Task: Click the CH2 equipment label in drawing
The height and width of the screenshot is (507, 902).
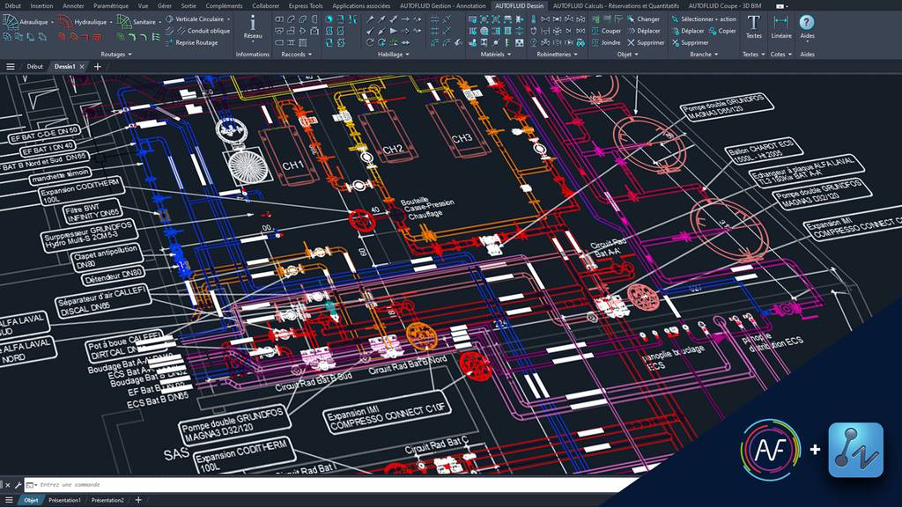Action: pos(393,150)
